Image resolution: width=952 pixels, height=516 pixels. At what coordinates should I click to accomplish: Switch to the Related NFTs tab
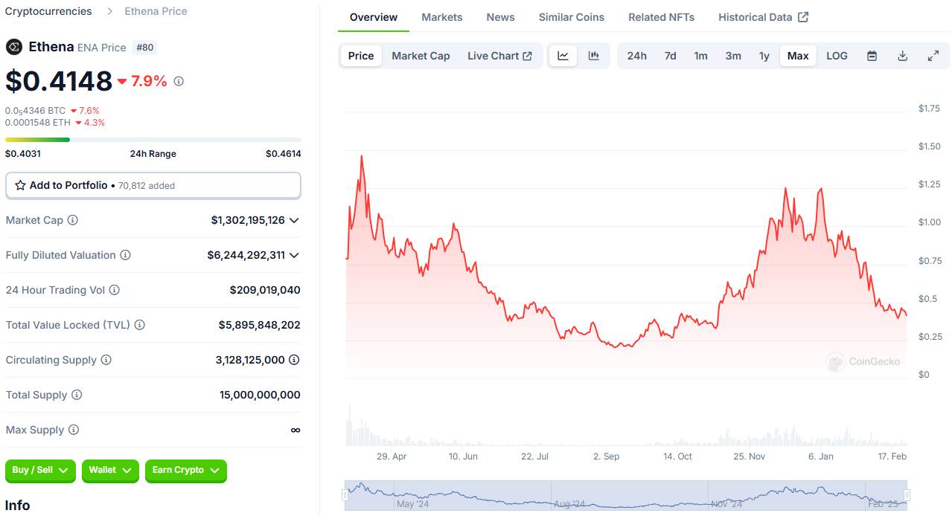(x=662, y=17)
